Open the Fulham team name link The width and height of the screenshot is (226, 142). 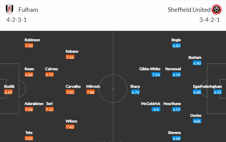28,10
